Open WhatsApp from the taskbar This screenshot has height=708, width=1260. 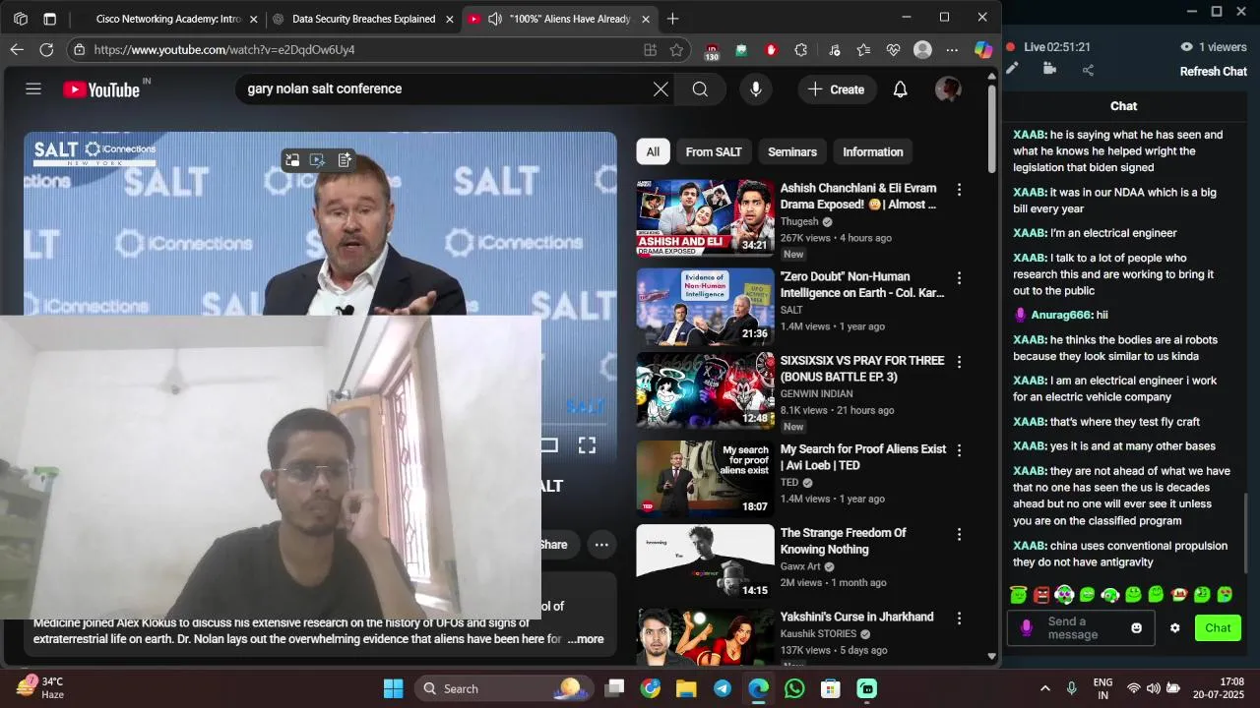pyautogui.click(x=794, y=688)
